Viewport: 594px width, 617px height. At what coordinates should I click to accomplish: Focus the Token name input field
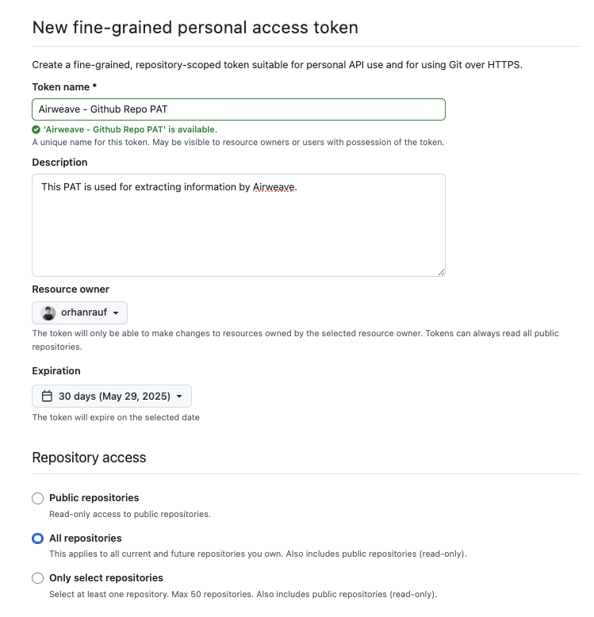238,109
